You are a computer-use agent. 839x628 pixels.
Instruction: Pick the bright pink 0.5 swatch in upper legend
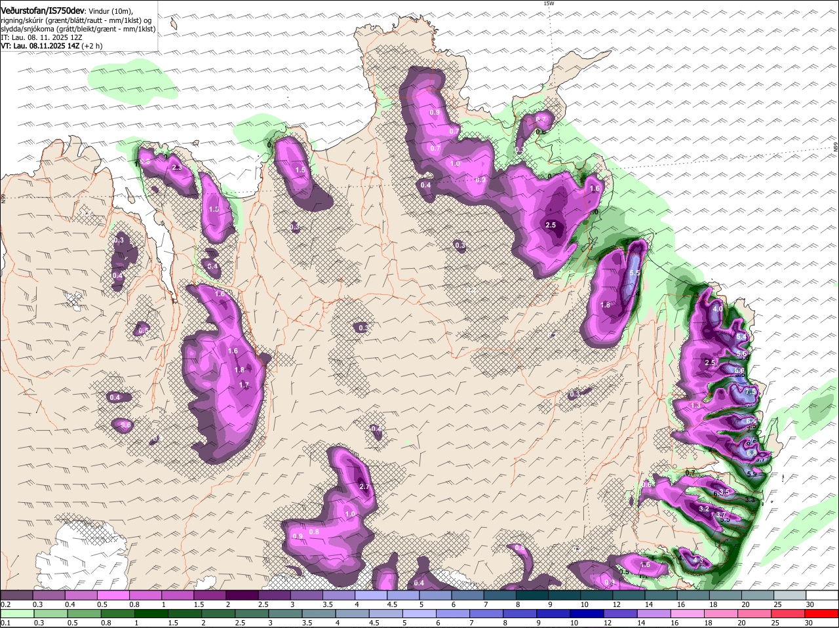[113, 595]
